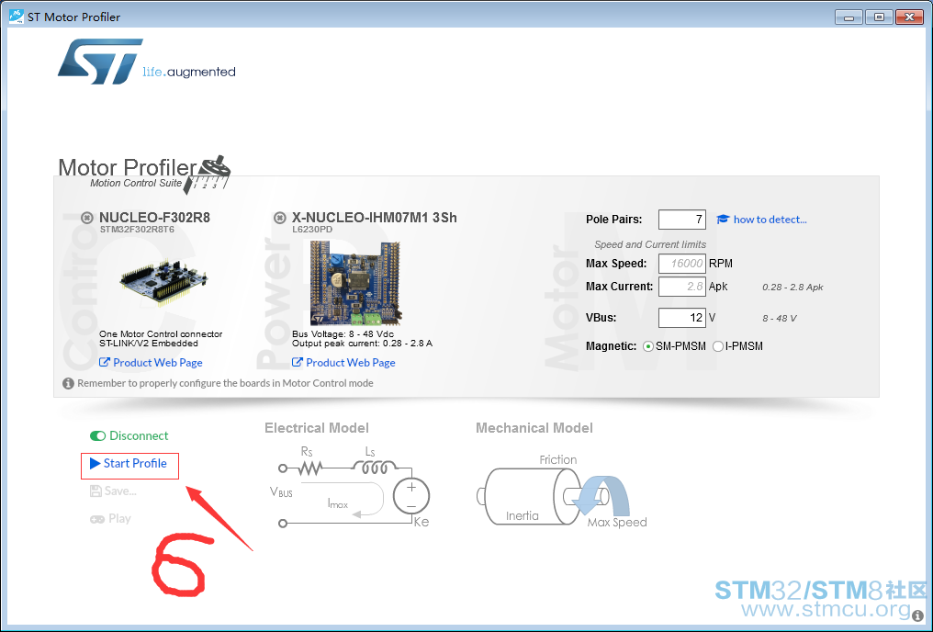The height and width of the screenshot is (632, 933).
Task: Click the Start Profile button
Action: coord(129,464)
